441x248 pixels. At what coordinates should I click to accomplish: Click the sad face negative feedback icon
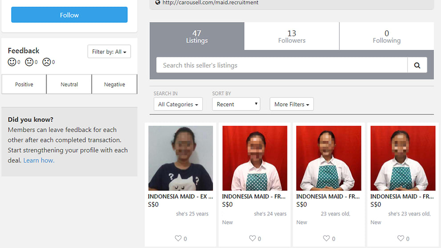(46, 62)
